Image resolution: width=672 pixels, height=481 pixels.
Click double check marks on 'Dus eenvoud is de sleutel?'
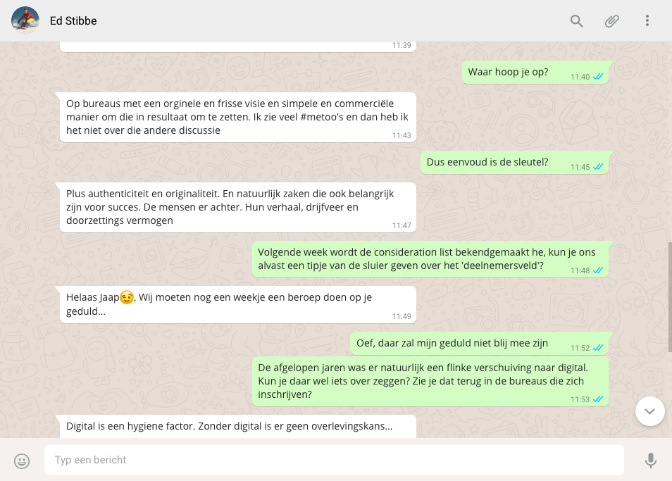[598, 167]
